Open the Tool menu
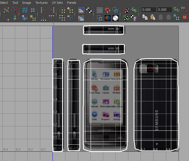This screenshot has width=189, height=161. [15, 3]
